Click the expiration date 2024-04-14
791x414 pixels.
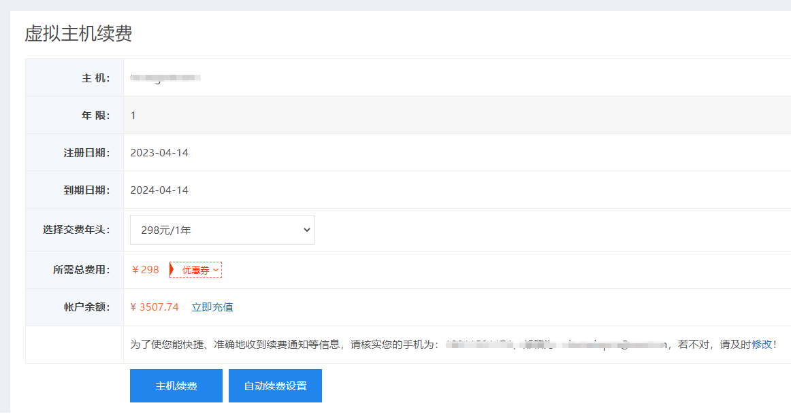(159, 190)
